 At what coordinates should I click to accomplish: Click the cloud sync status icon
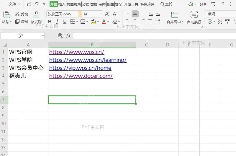(x=191, y=4)
